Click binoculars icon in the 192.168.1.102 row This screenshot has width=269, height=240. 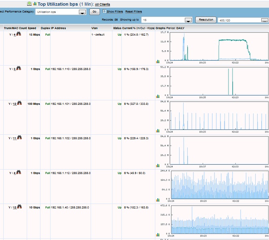pyautogui.click(x=19, y=138)
